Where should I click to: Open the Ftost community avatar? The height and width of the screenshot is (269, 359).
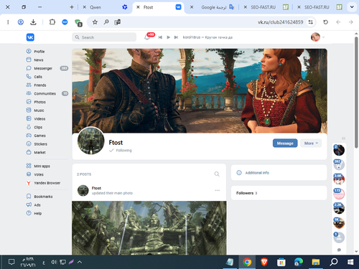click(91, 141)
